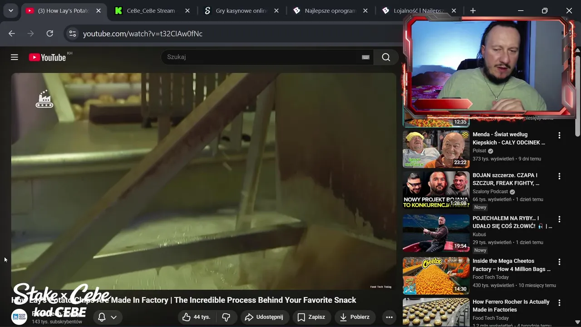The width and height of the screenshot is (581, 327).
Task: Open Inside the Mega Cheetos Factory thumbnail
Action: pos(436,276)
